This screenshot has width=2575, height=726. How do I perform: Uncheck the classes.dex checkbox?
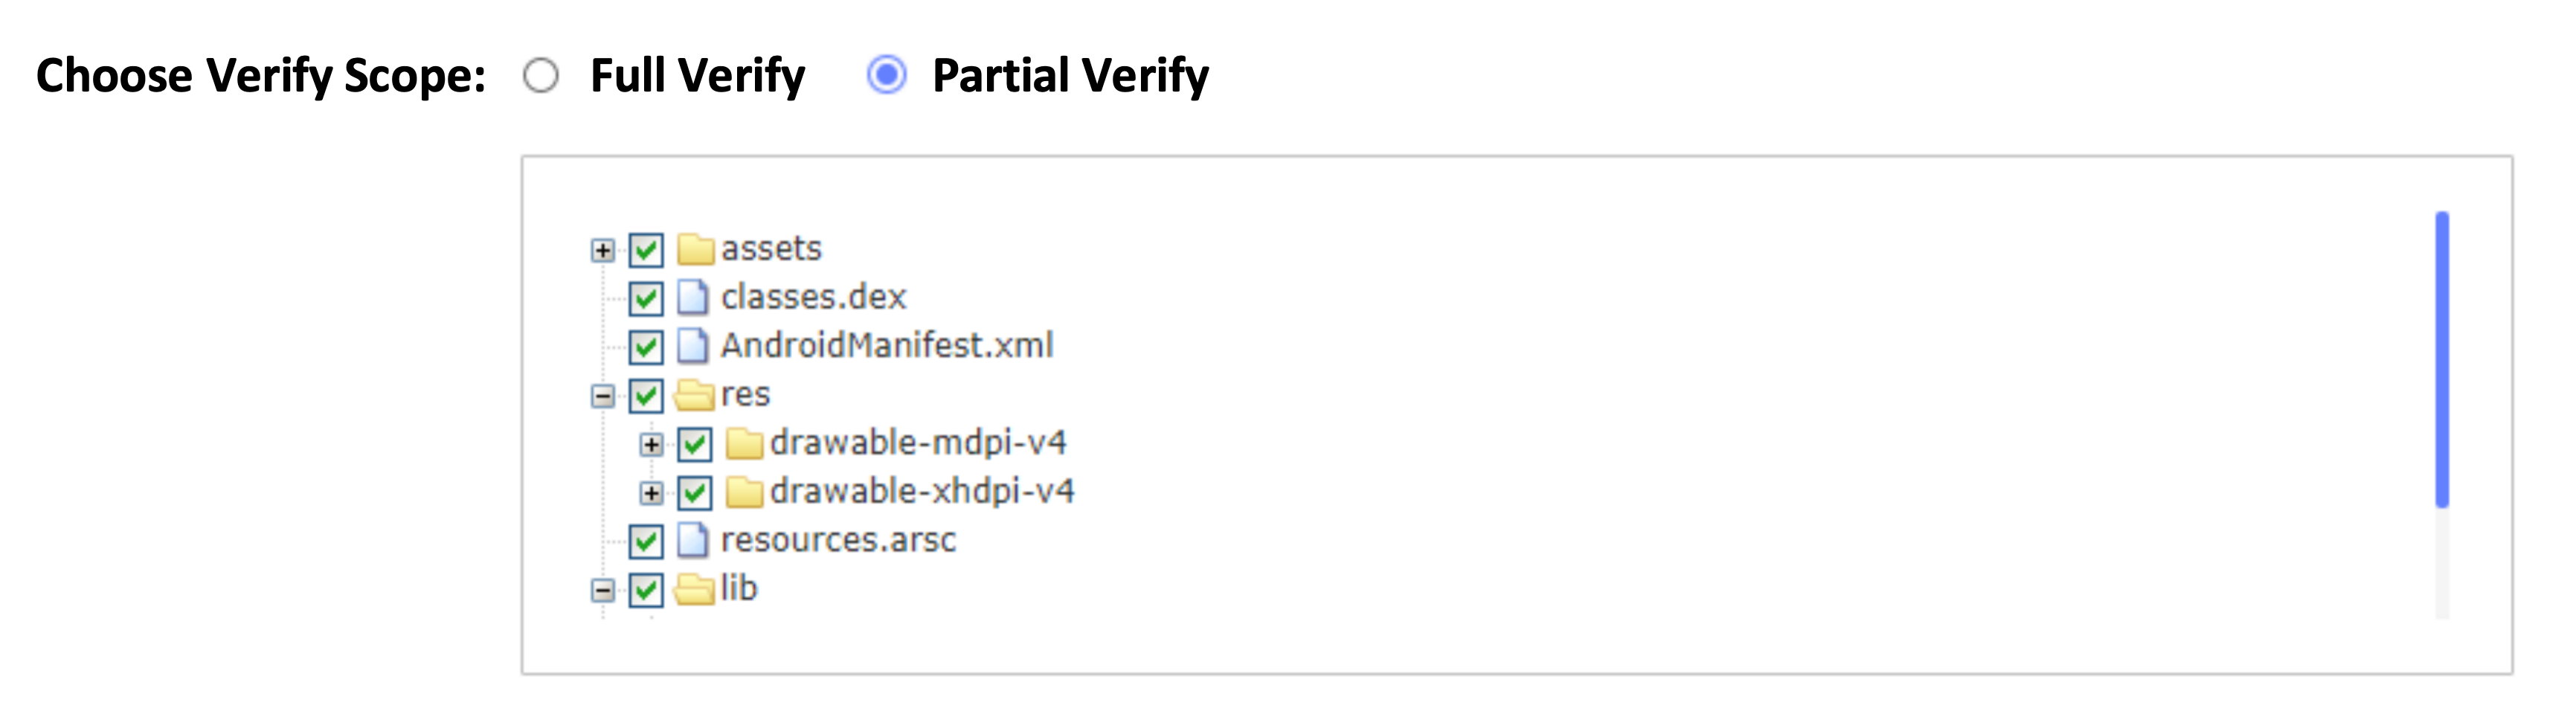(646, 298)
